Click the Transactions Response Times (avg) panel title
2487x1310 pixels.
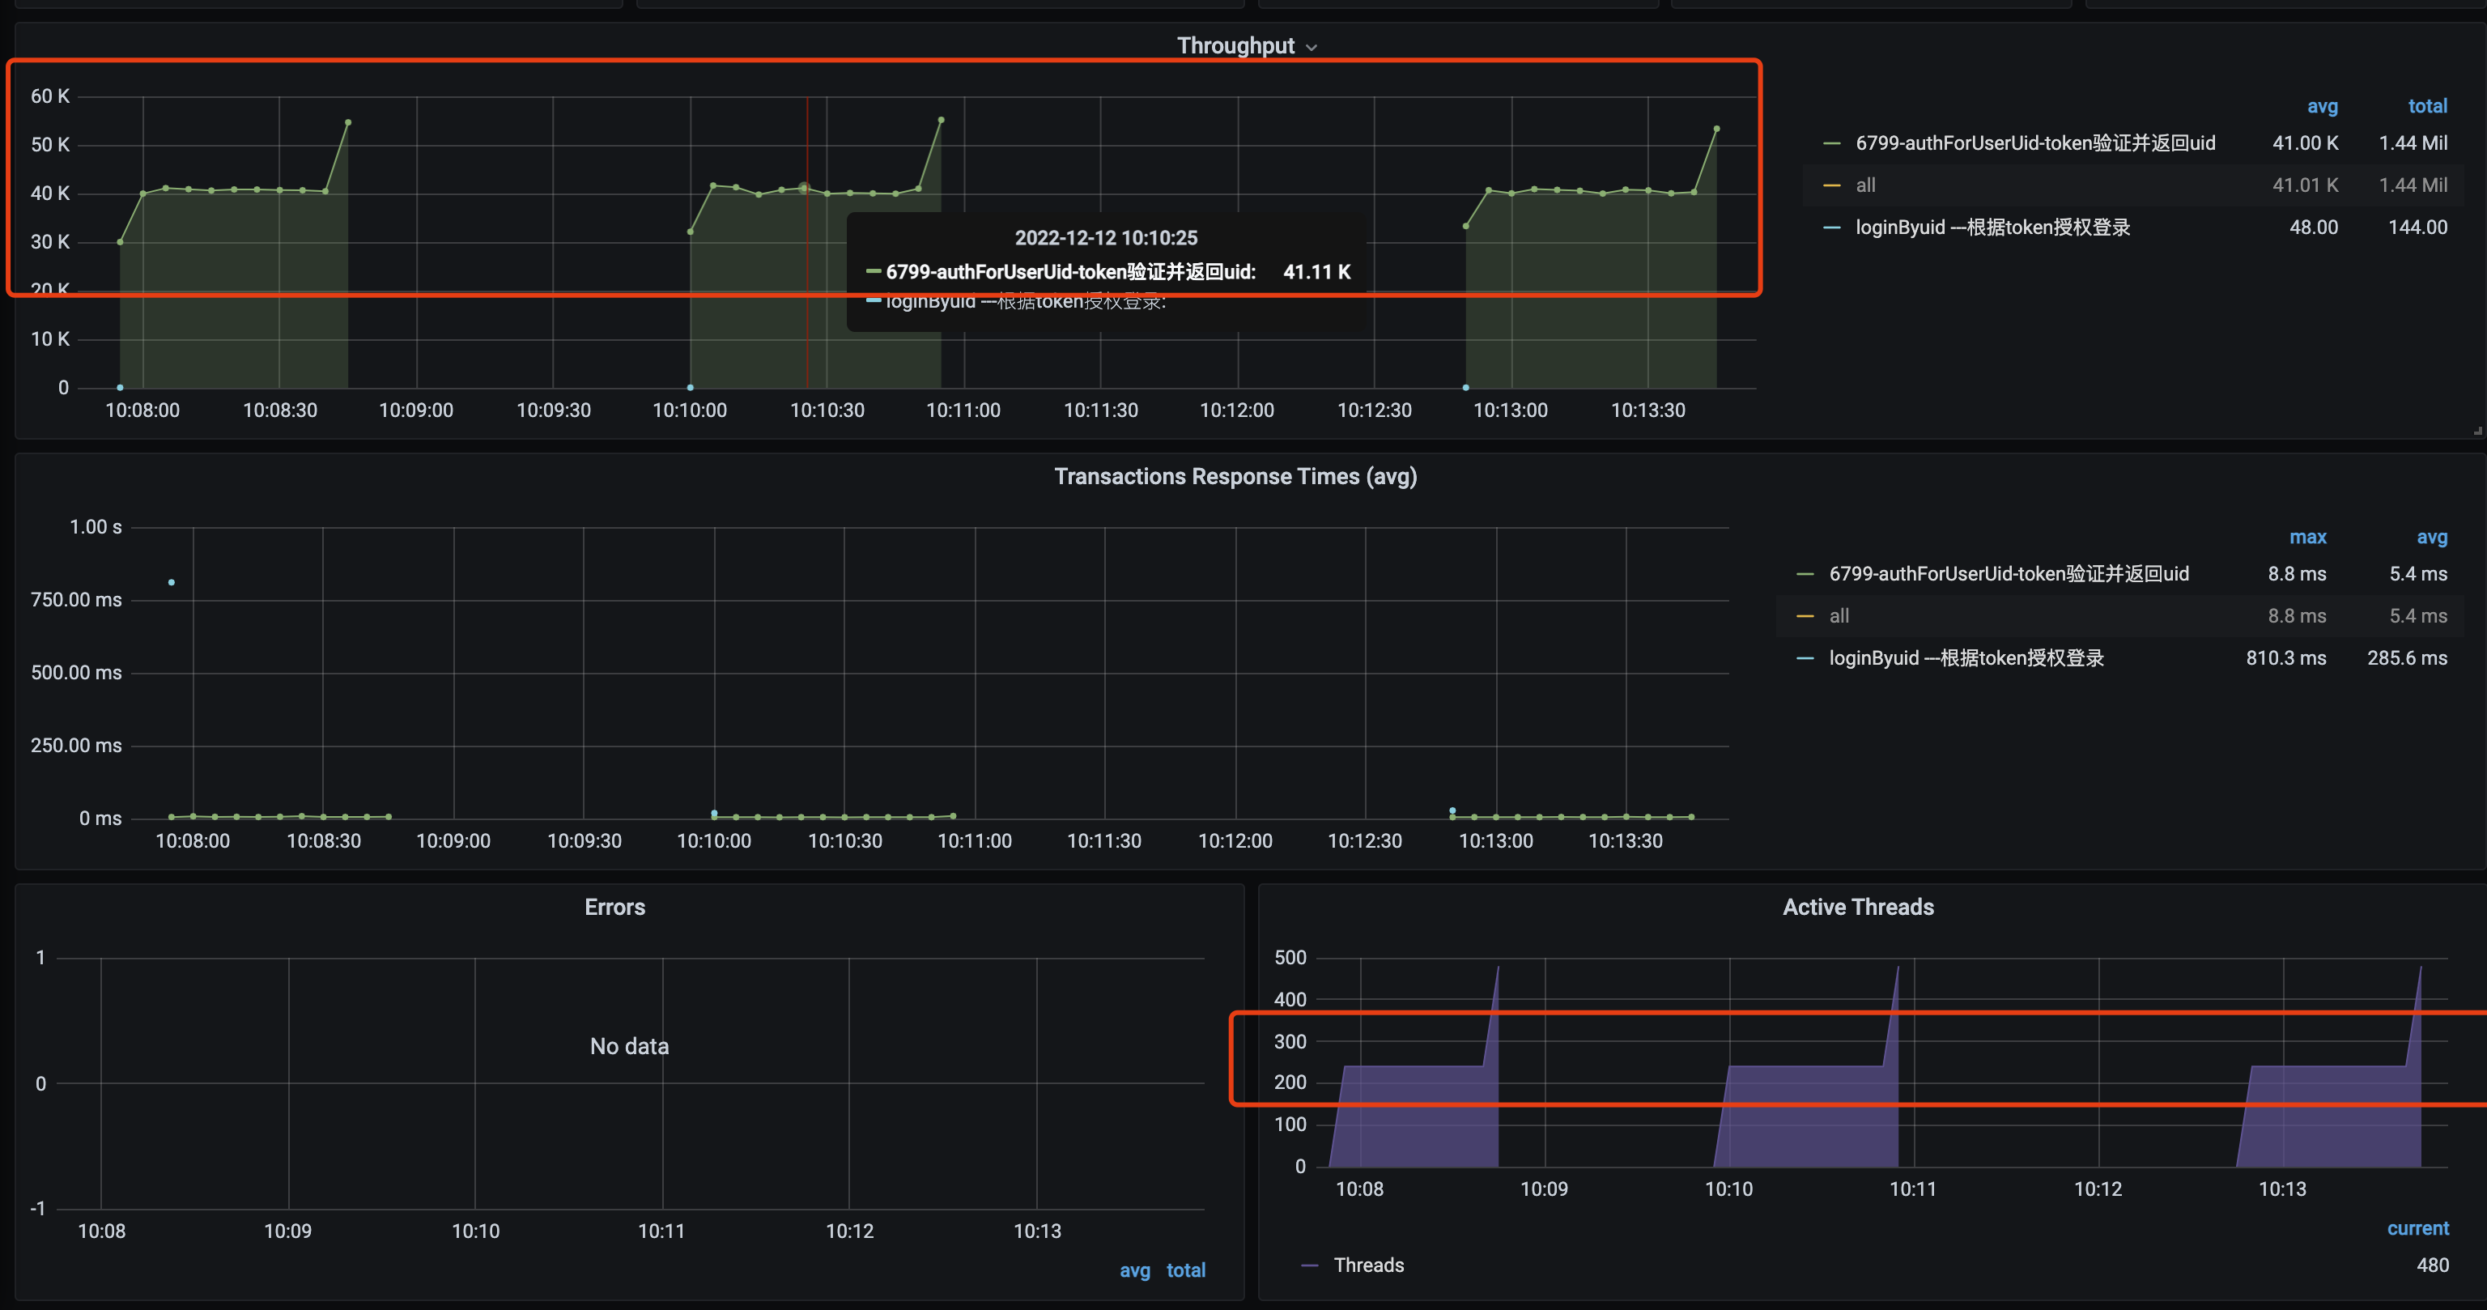pyautogui.click(x=1235, y=477)
